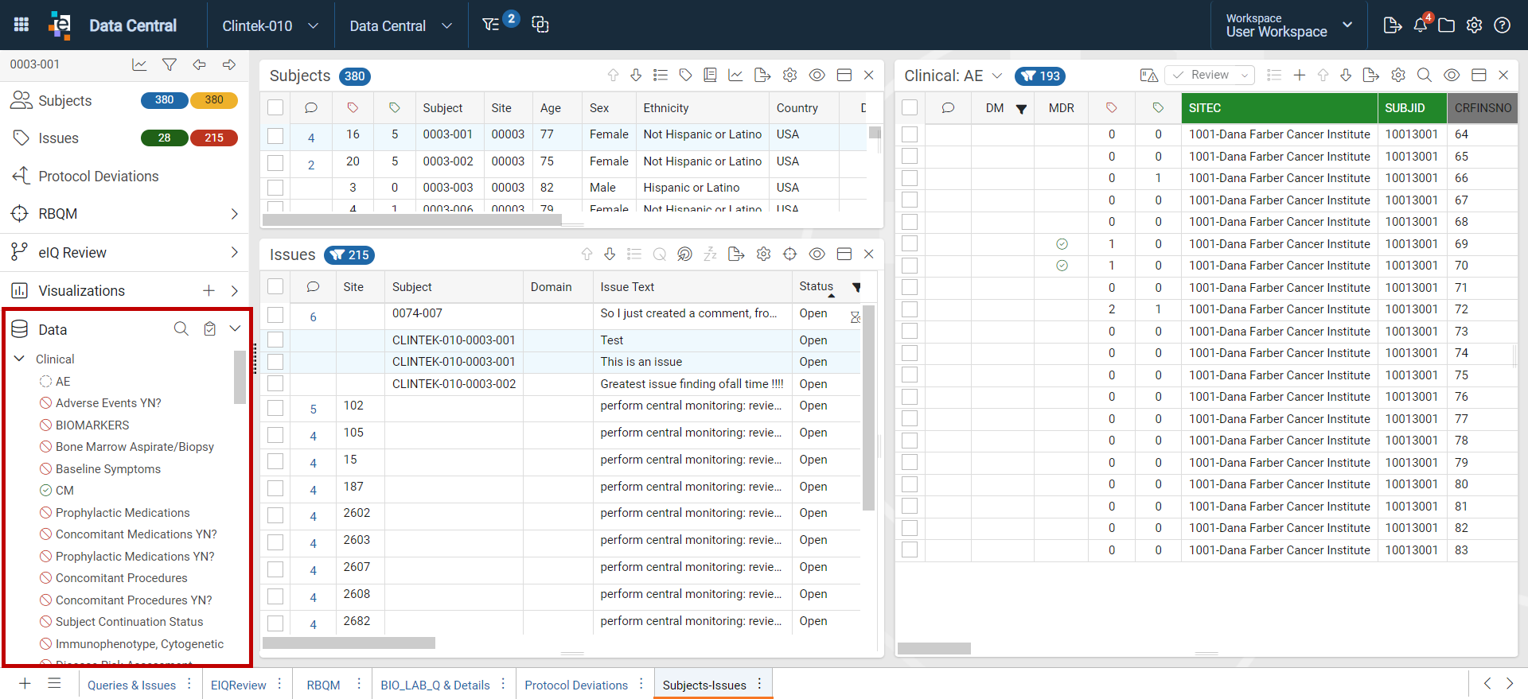
Task: Collapse the Clinical tree node
Action: coord(20,359)
